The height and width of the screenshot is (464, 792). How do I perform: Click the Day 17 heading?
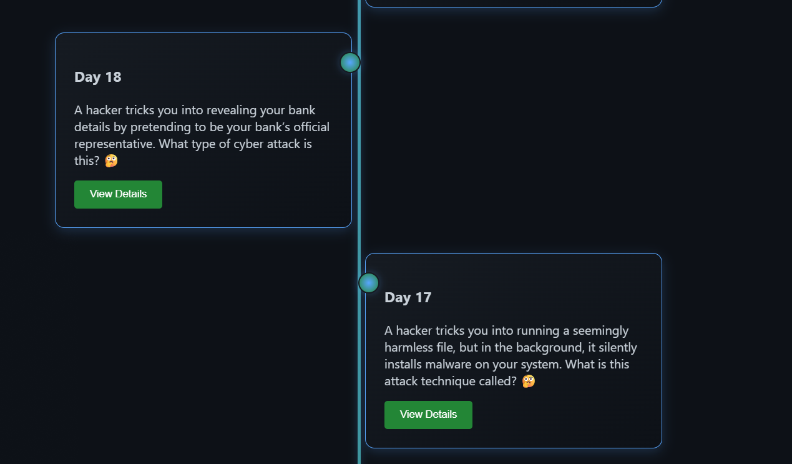(408, 297)
